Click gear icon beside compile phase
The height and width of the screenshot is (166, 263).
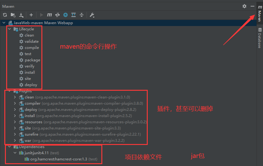click(21, 48)
